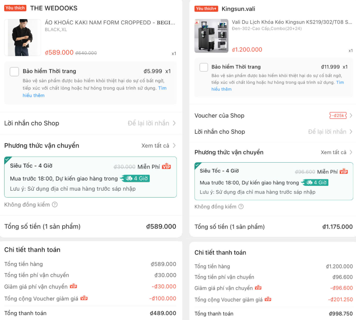
Task: Click the VIP badge on left Siêu Tốc shipping
Action: [x=166, y=166]
